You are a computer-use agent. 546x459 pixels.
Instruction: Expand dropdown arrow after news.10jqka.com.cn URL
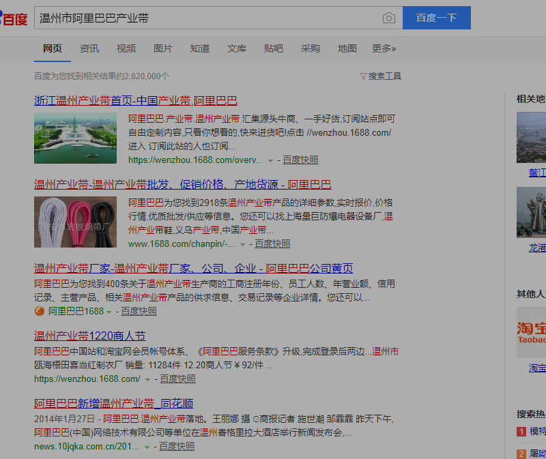coord(147,447)
